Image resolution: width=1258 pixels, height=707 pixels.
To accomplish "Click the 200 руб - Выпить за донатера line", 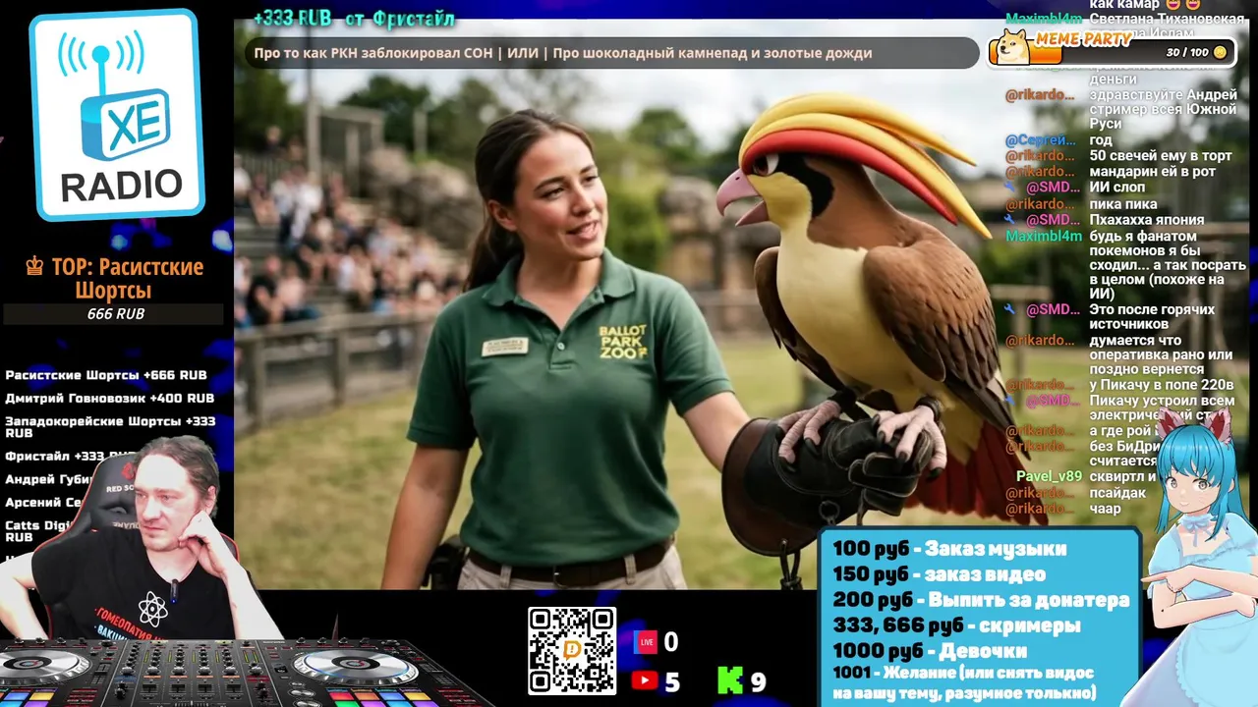I will pos(981,600).
